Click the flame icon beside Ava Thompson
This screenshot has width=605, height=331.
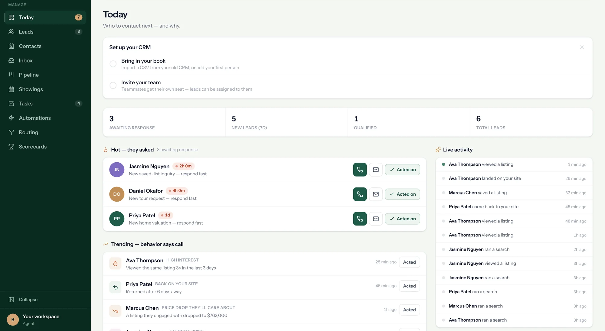pyautogui.click(x=115, y=264)
